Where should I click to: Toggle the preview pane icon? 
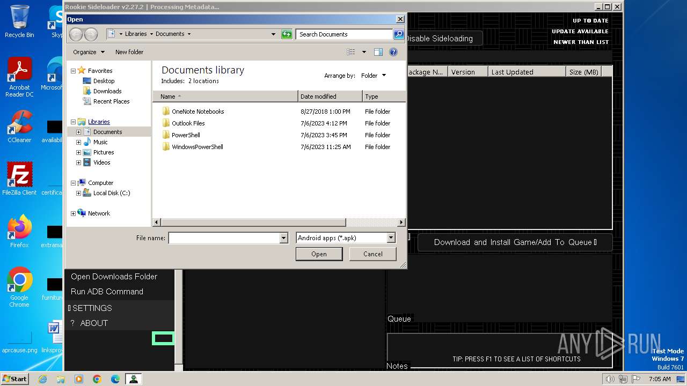tap(378, 52)
